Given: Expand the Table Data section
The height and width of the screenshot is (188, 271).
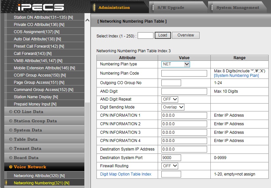Looking at the screenshot, I should tap(25, 139).
